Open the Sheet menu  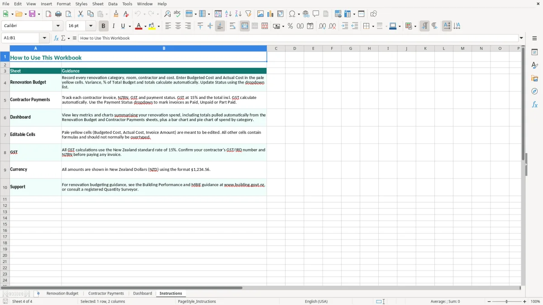click(x=98, y=4)
